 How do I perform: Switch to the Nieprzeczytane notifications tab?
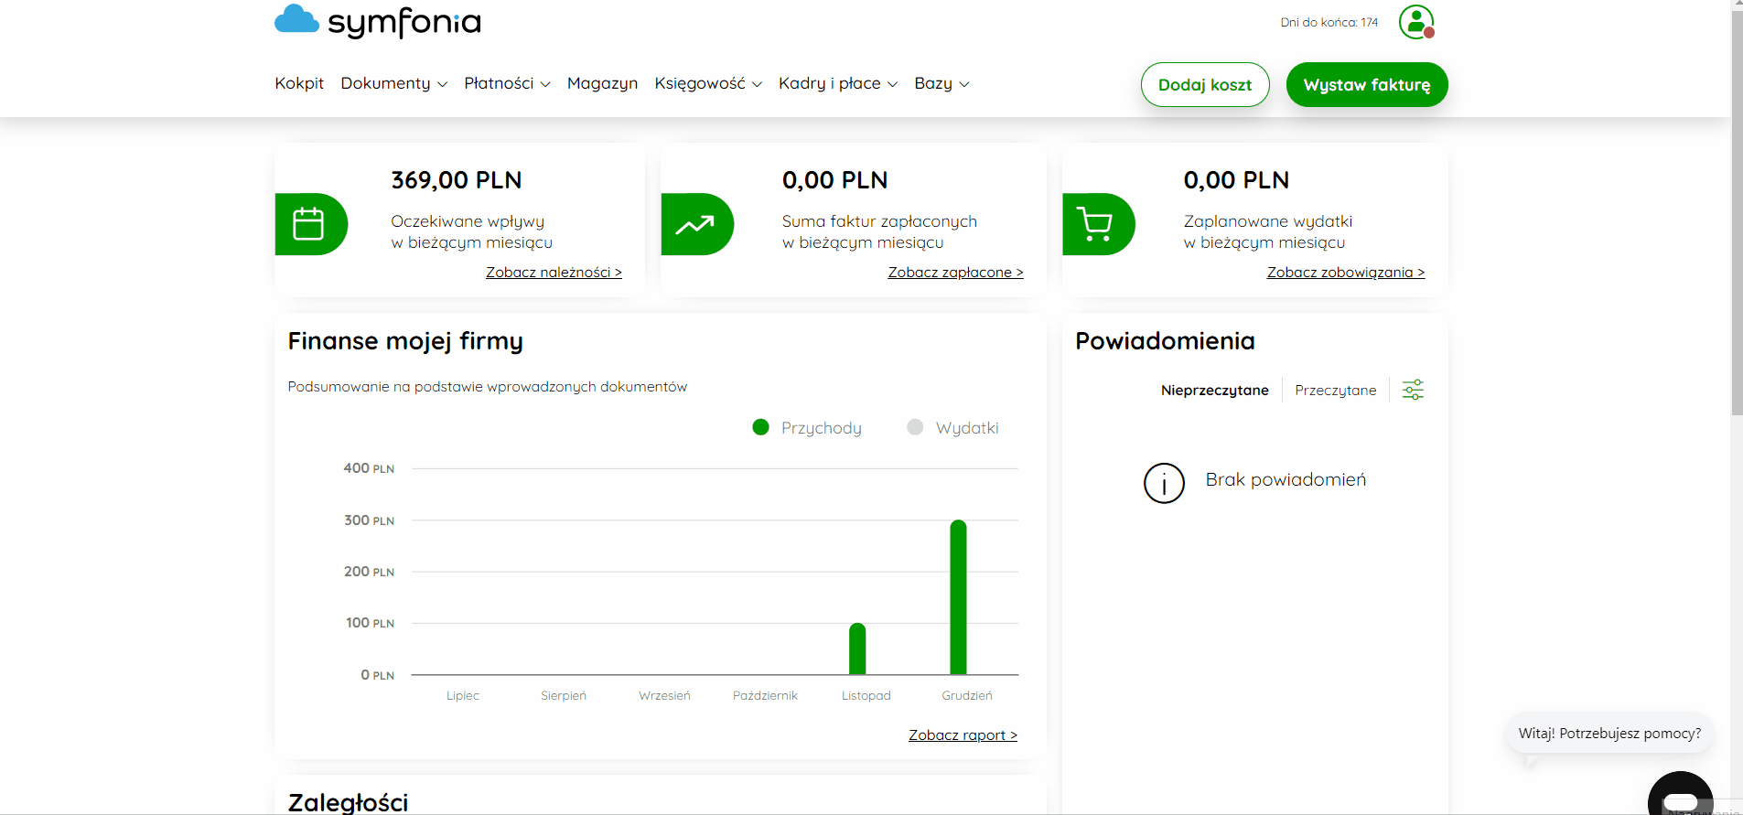click(x=1214, y=391)
